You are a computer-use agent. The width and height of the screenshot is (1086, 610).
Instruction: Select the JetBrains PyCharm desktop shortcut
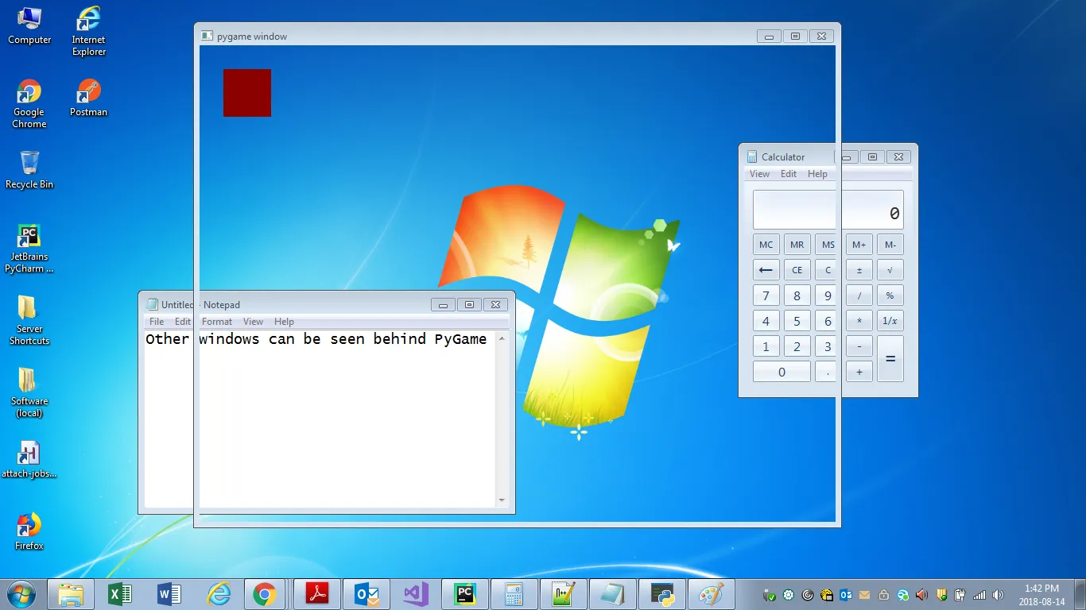[x=29, y=248]
